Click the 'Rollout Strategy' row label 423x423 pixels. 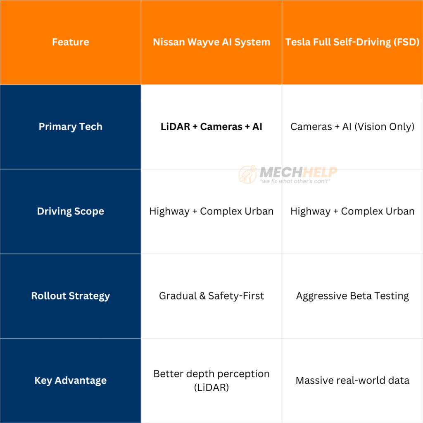click(71, 296)
